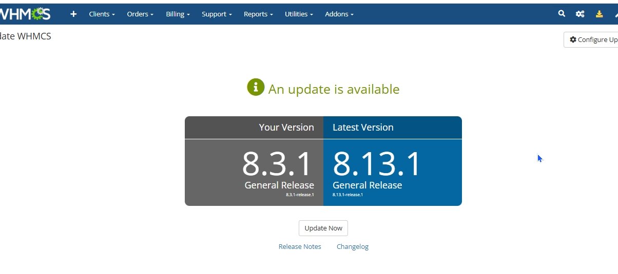Click the WHMCS logo
This screenshot has width=618, height=274.
click(26, 14)
